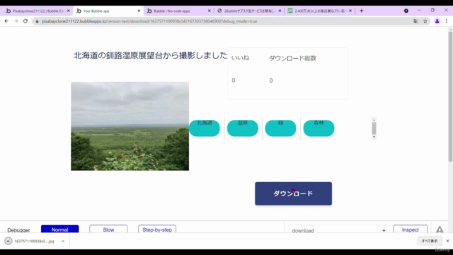Screen dimensions: 453x255
Task: Click the いいね label
Action: pyautogui.click(x=240, y=58)
